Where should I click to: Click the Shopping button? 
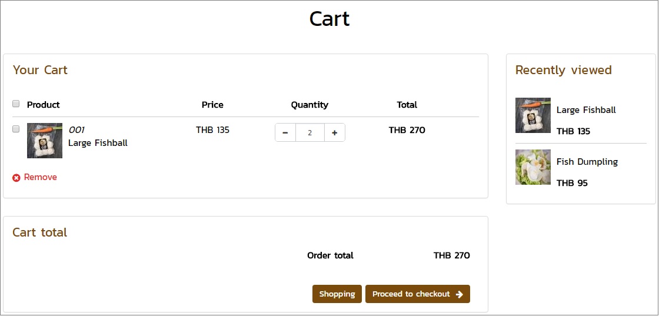(337, 294)
